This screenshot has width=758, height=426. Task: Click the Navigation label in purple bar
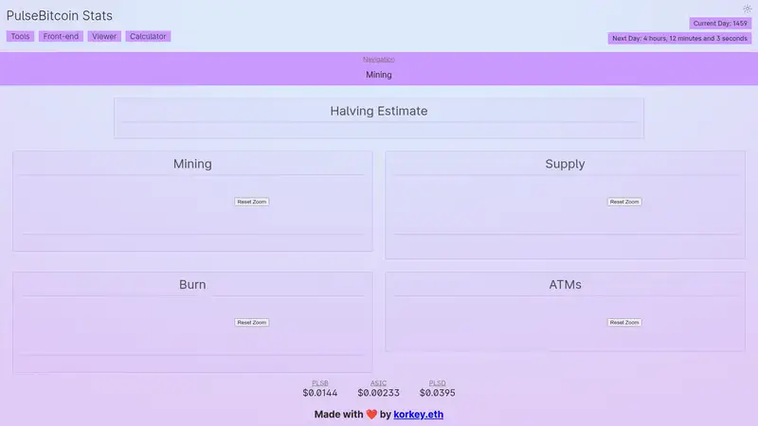pyautogui.click(x=378, y=59)
